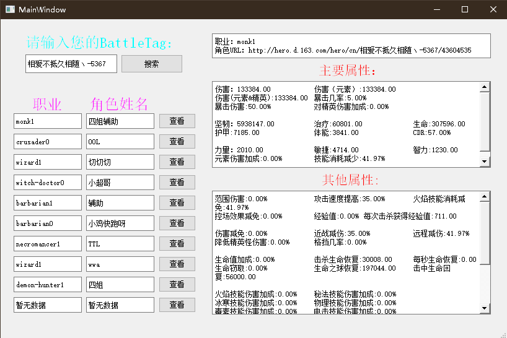This screenshot has width=507, height=338.
Task: Select the 切切切 name field
Action: [x=120, y=162]
